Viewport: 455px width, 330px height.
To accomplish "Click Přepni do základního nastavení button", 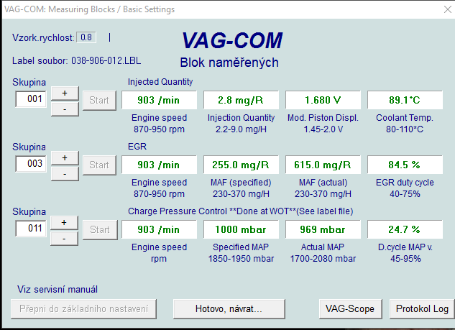I will click(83, 309).
